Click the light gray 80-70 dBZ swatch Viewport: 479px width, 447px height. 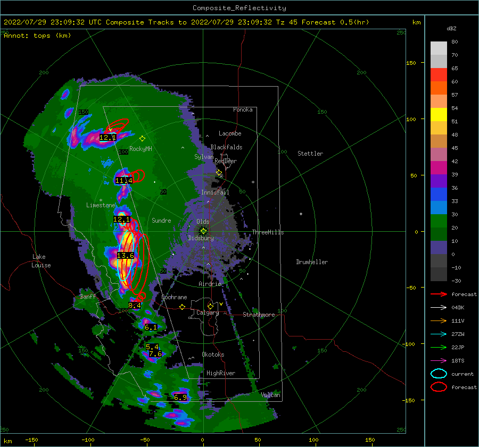coord(439,48)
